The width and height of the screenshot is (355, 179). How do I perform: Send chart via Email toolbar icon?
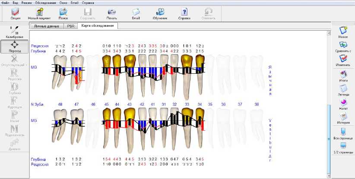tap(136, 13)
